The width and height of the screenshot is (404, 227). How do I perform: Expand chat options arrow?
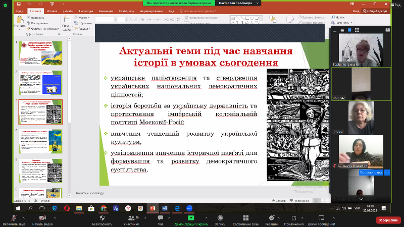pos(169,218)
